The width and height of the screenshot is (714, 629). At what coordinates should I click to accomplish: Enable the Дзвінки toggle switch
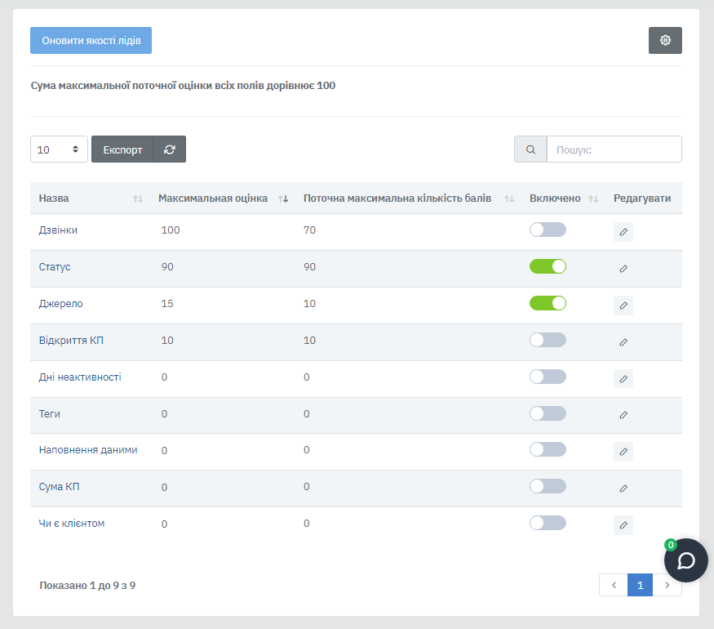pos(548,230)
